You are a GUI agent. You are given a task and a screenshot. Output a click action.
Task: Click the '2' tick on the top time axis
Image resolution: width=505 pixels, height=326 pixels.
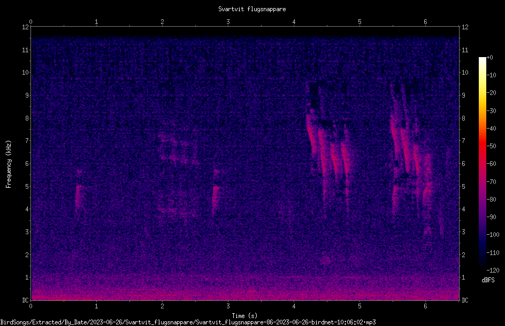click(x=162, y=21)
